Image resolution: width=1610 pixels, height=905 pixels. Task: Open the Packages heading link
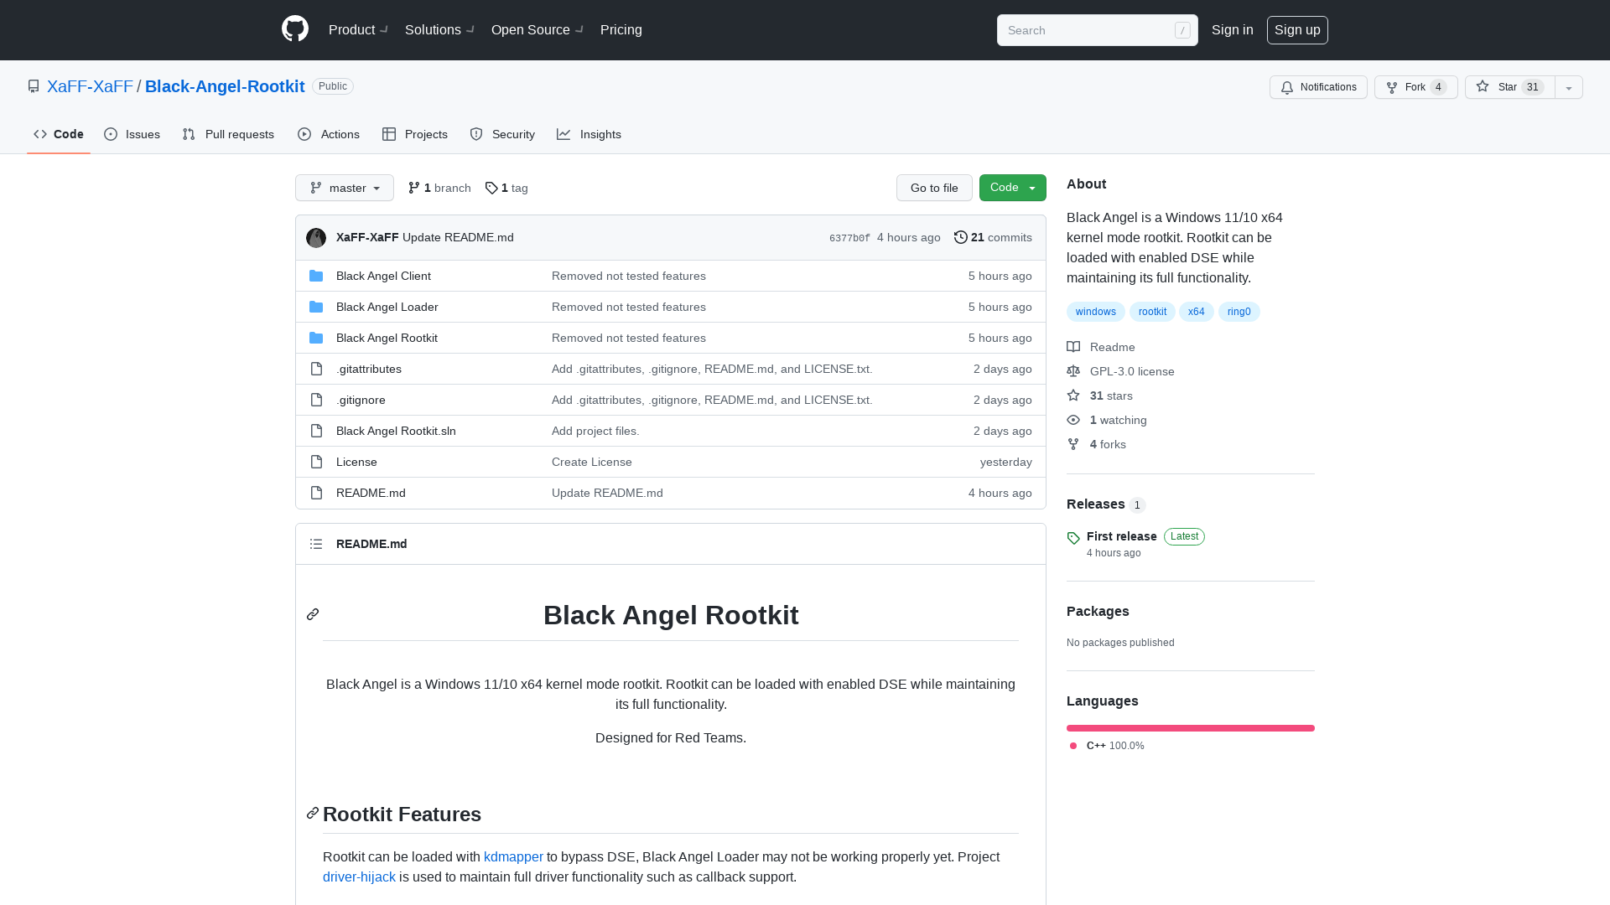coord(1098,611)
